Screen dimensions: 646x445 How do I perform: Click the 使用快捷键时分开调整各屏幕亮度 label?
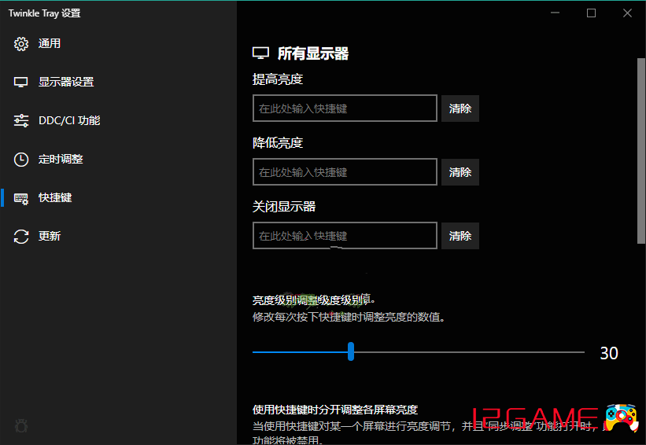[335, 410]
